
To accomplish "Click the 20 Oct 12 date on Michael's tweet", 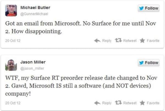I will point(13,41).
